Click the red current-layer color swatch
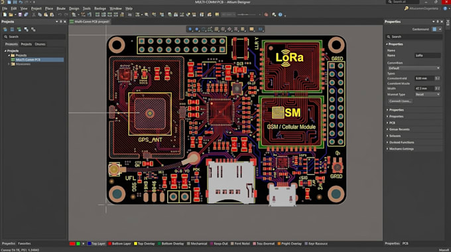Screen dimensions: 451x252 pos(72,243)
